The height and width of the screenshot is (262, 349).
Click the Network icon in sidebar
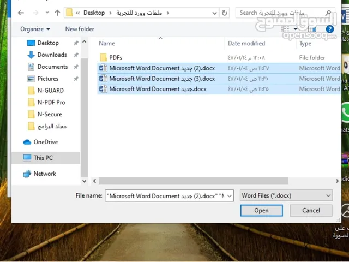coord(27,174)
